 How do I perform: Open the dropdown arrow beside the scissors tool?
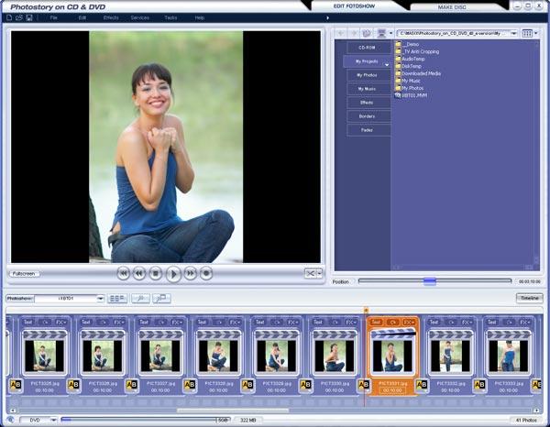point(320,273)
